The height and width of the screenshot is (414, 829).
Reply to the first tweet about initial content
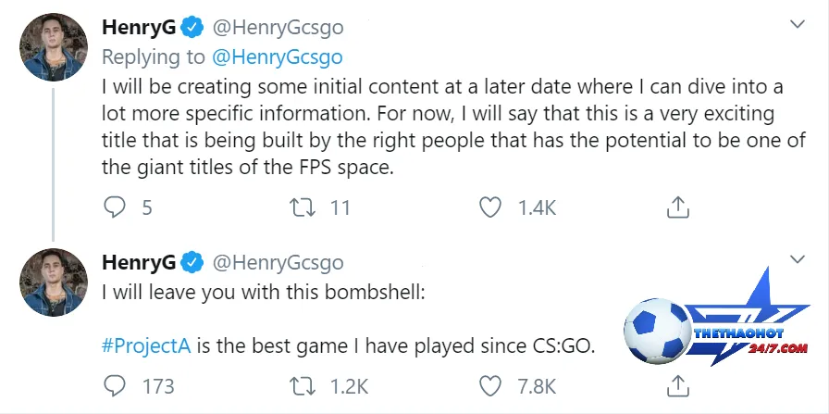pyautogui.click(x=114, y=207)
